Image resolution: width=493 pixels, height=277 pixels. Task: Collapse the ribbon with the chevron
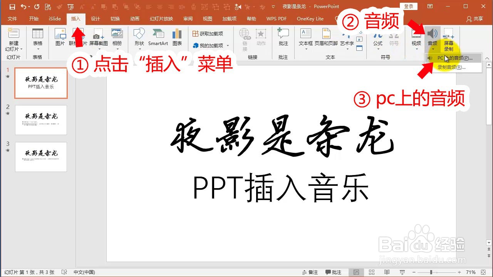click(x=487, y=58)
